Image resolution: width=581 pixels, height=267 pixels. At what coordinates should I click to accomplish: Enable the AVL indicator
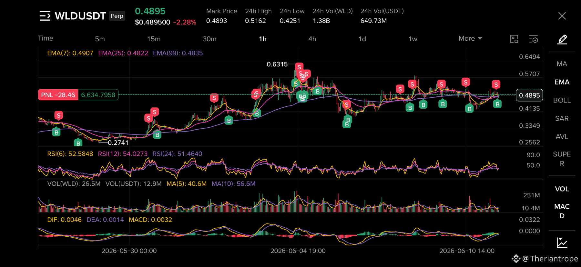(562, 137)
